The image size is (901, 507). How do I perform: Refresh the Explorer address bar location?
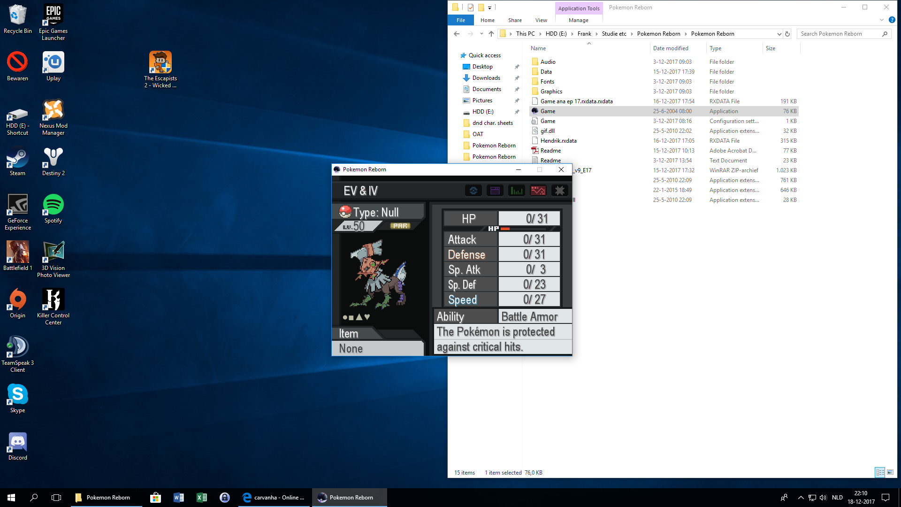pos(787,34)
